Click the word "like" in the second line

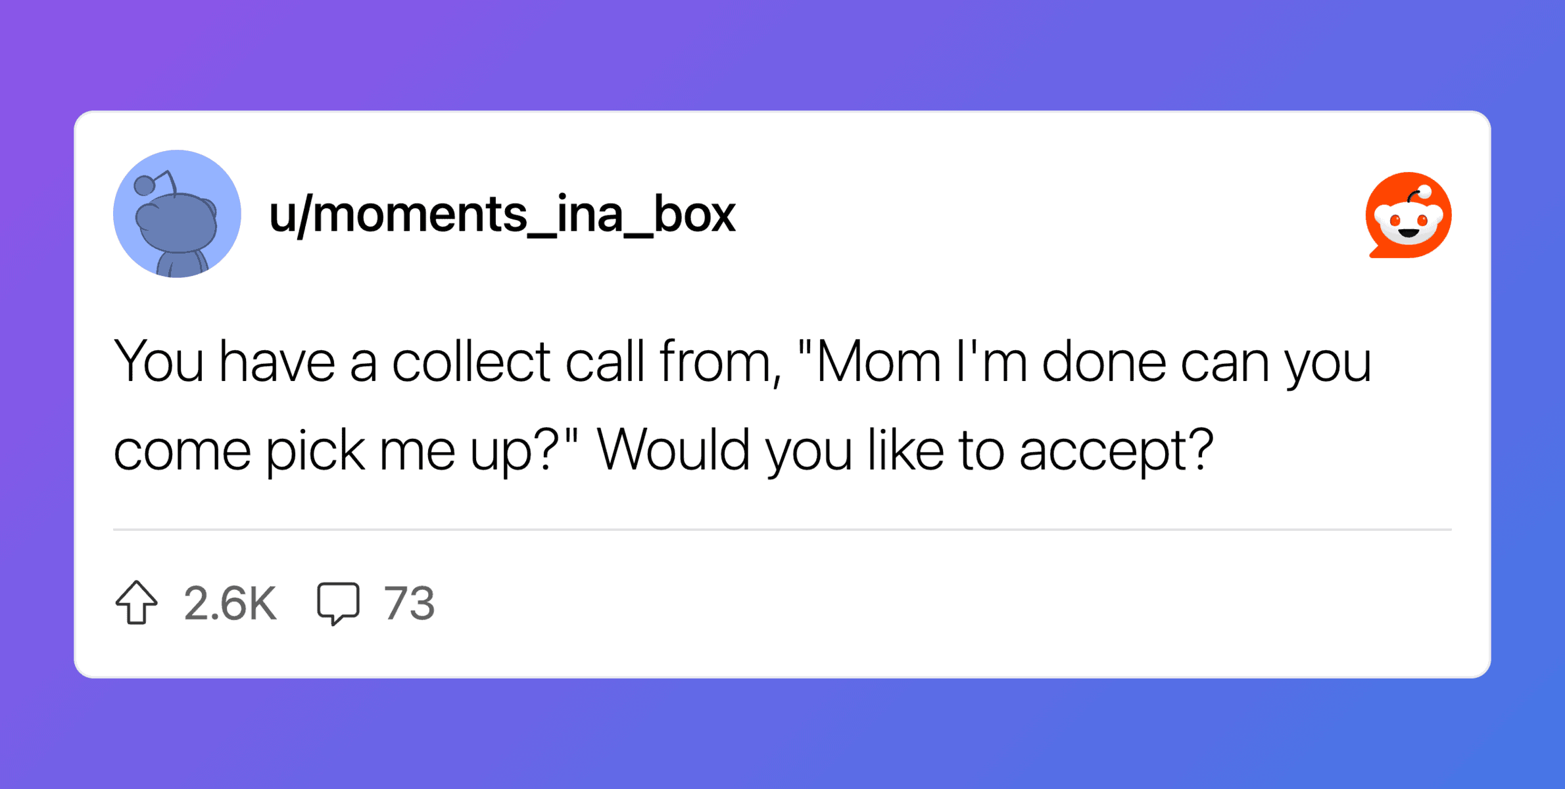click(x=906, y=450)
